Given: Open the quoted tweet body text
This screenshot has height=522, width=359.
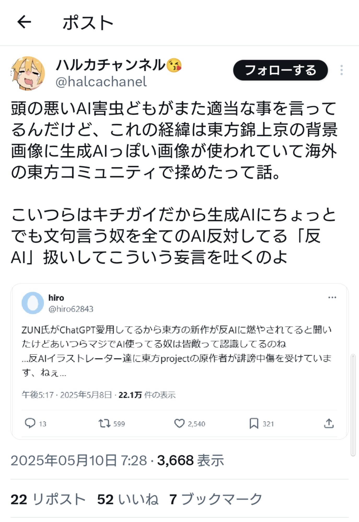Looking at the screenshot, I should click(x=177, y=351).
